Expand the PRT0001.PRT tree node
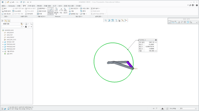 [3, 42]
